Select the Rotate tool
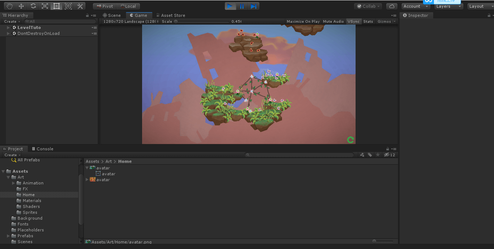 [x=33, y=6]
